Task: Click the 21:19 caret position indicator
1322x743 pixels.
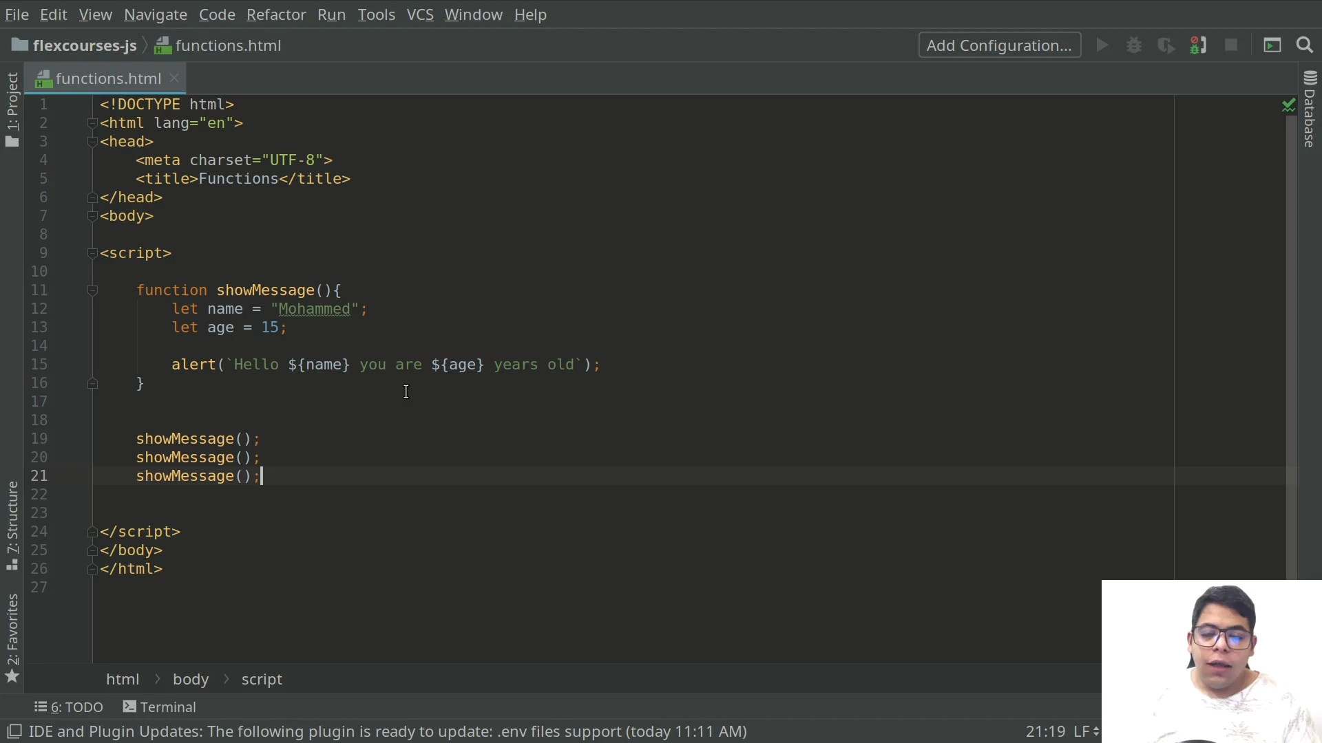Action: [x=1045, y=731]
